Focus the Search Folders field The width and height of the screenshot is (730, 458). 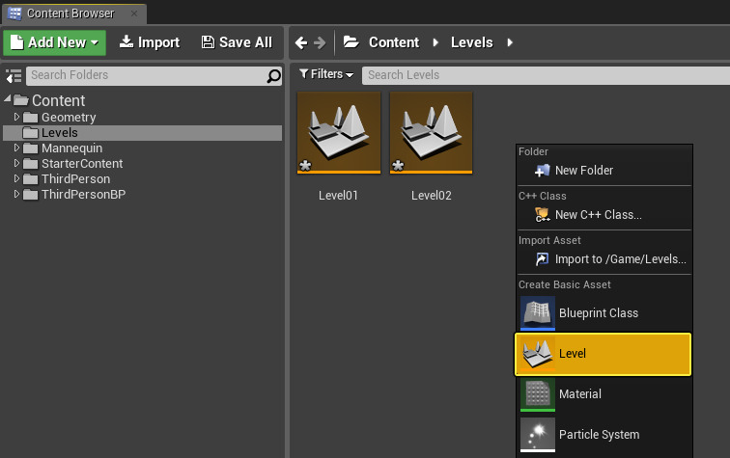pos(146,76)
